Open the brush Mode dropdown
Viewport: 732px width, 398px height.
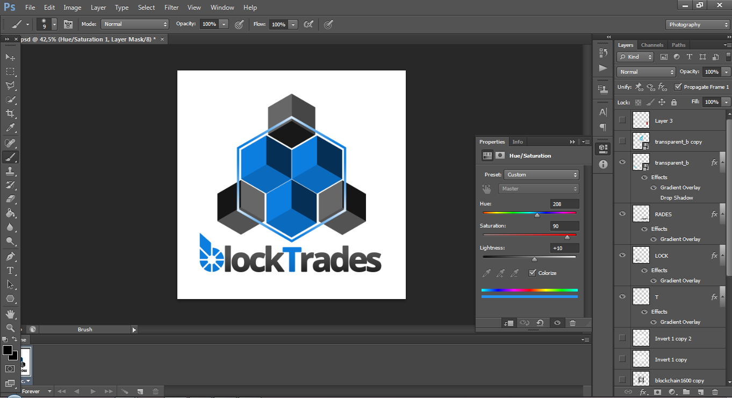[135, 24]
